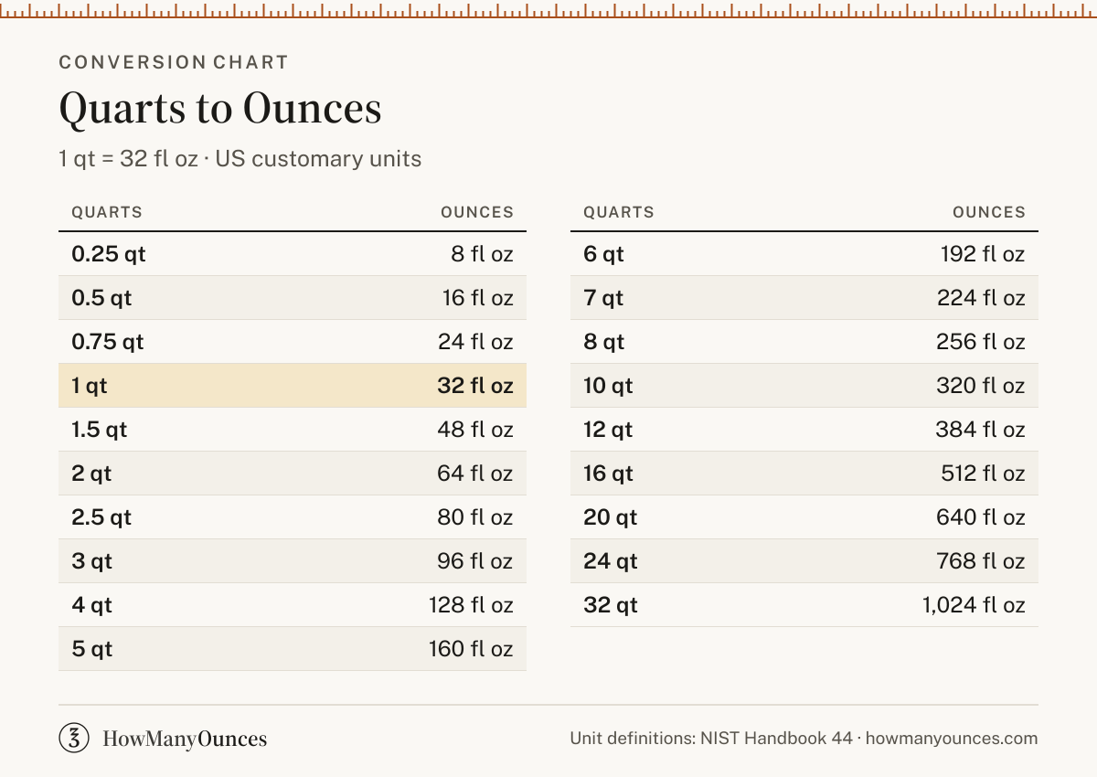The width and height of the screenshot is (1097, 777).
Task: Select the 80 fl oz value
Action: point(475,517)
